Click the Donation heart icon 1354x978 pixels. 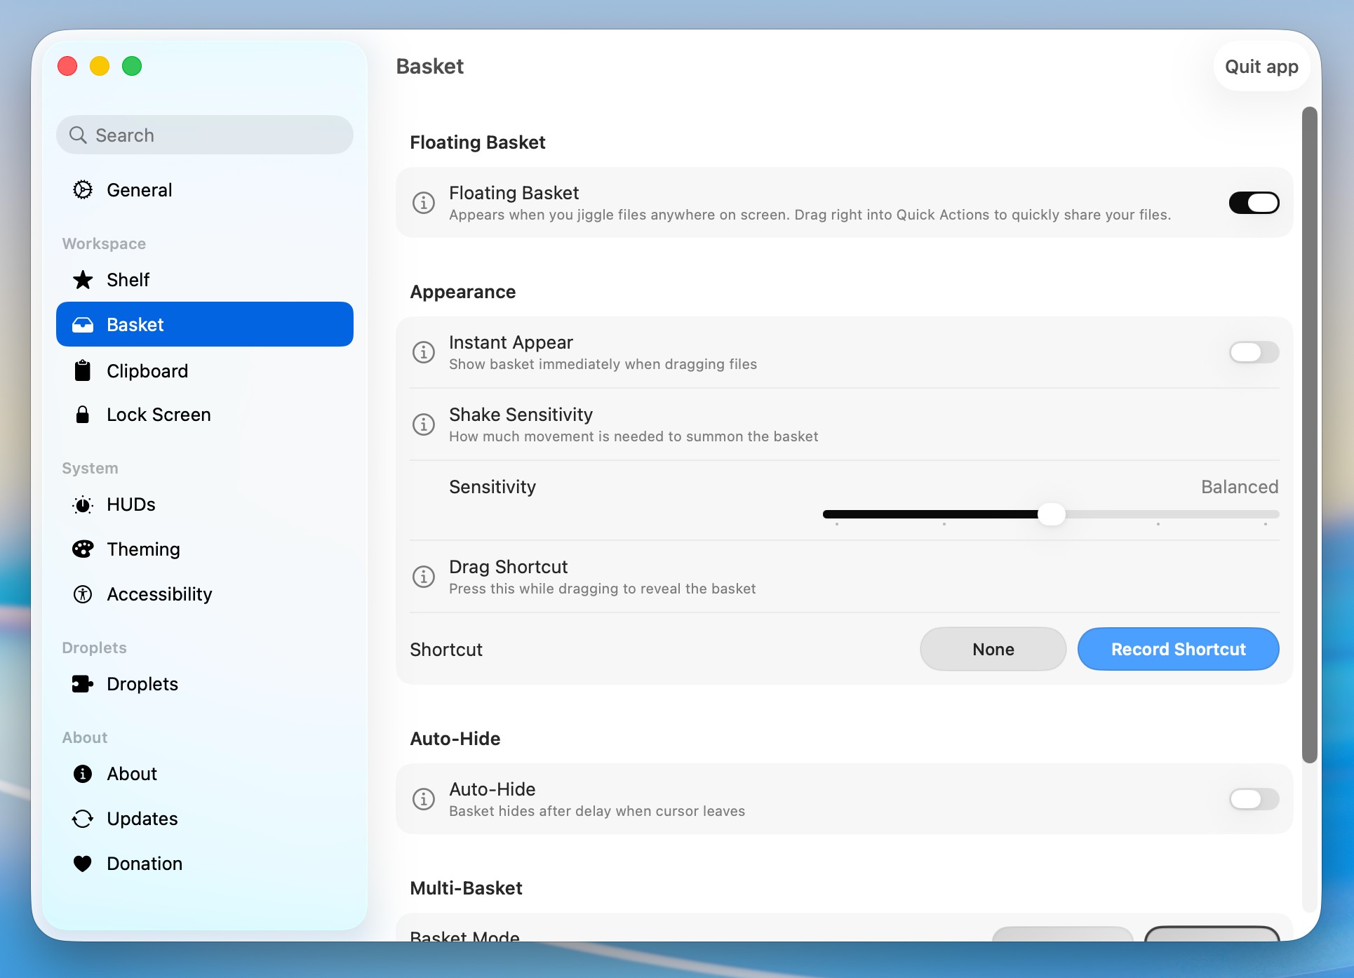point(83,864)
